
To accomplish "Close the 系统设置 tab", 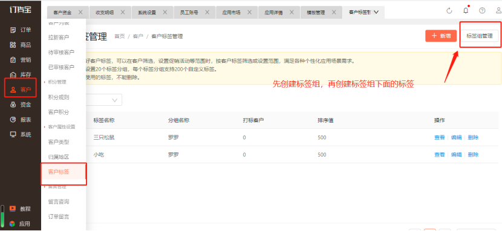I will [165, 12].
